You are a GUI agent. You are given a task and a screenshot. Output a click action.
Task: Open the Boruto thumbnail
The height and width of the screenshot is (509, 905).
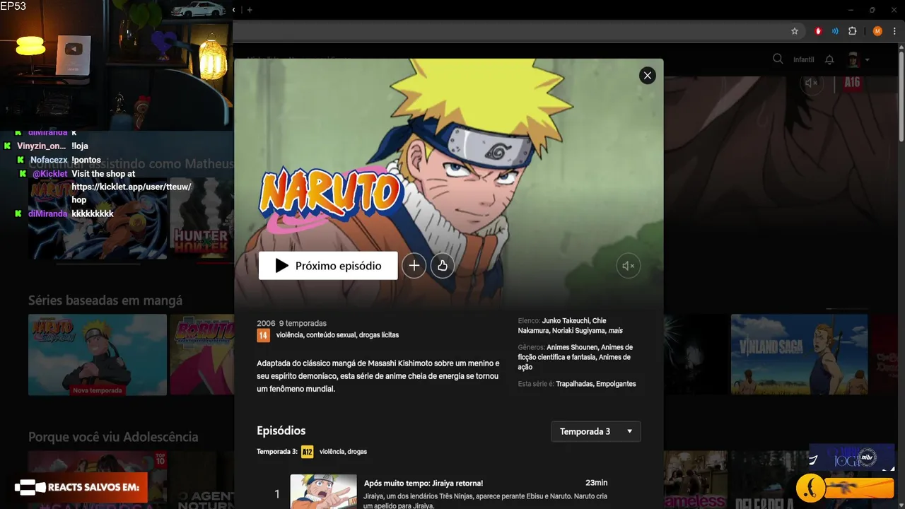202,354
